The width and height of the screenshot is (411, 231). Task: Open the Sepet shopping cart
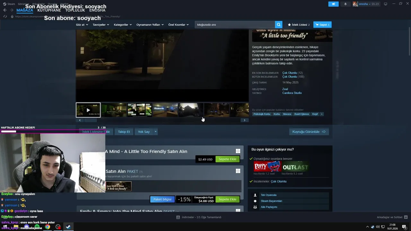point(322,24)
